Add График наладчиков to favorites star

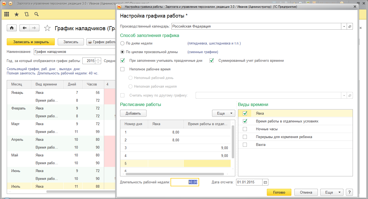click(47, 28)
